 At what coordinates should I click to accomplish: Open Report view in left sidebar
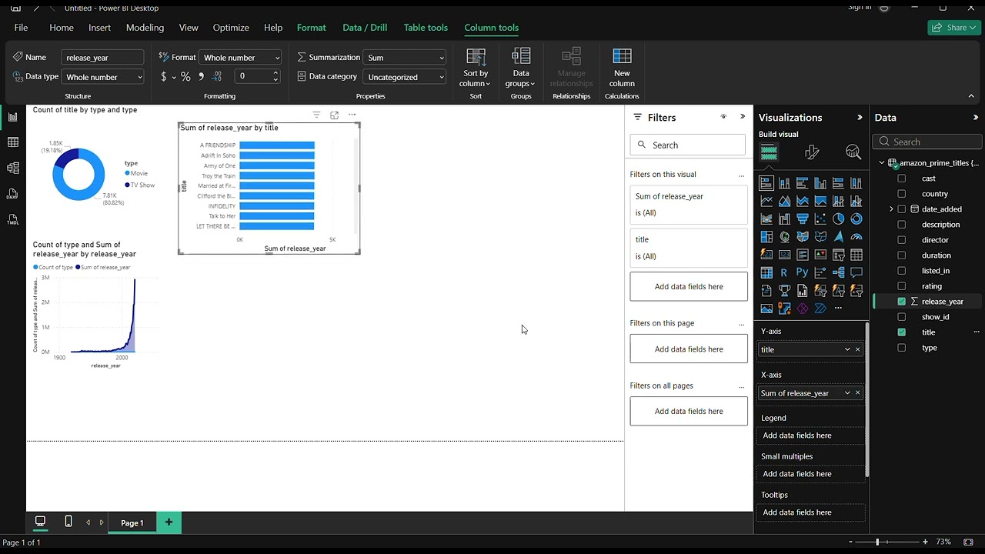click(x=12, y=117)
